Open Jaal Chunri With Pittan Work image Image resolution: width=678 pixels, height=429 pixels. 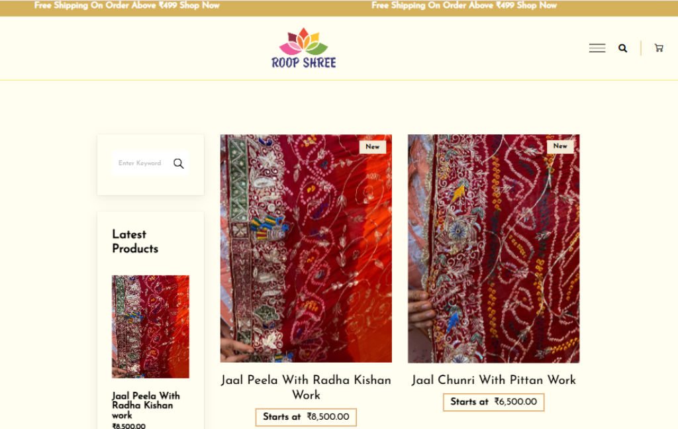(x=493, y=248)
